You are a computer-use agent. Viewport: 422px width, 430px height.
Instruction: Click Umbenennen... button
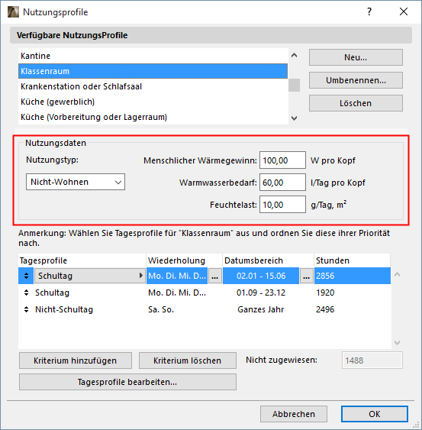coord(356,80)
